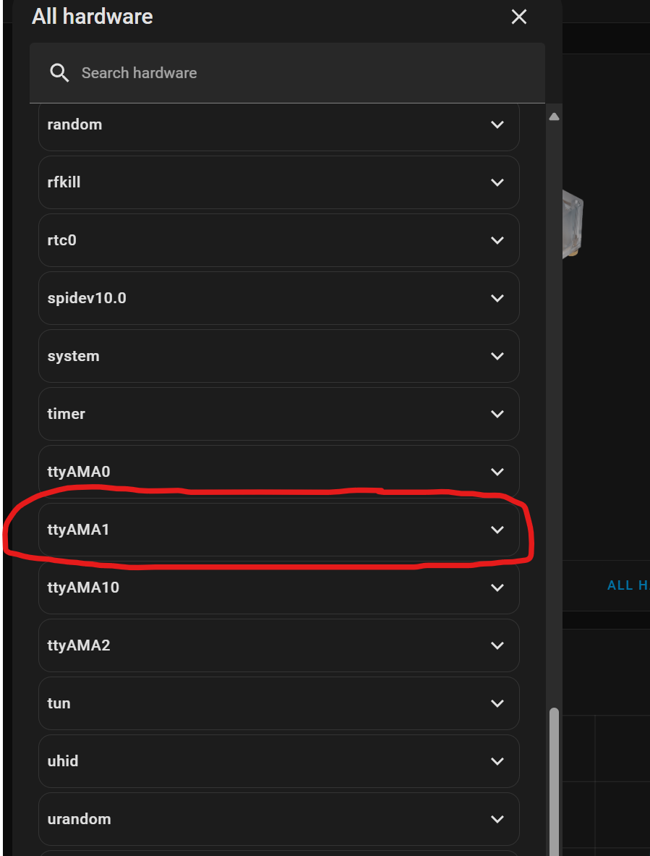Expand spidev10.0 entry

click(x=278, y=298)
